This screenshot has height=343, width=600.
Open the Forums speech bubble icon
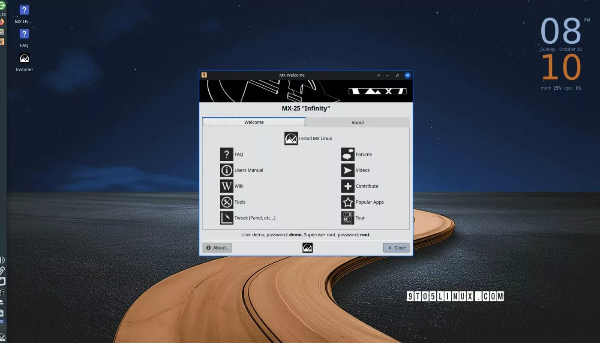tap(348, 154)
